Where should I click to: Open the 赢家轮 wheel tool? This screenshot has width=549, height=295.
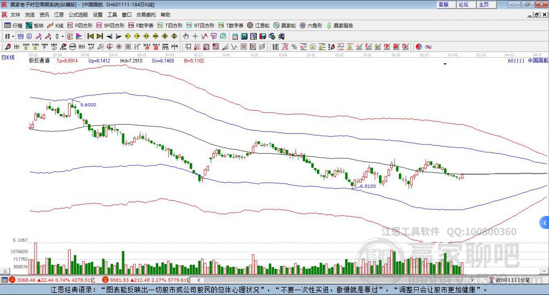point(285,26)
